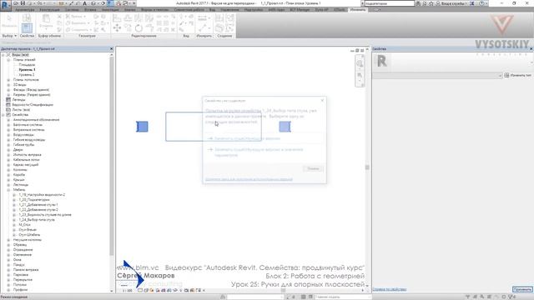Open the Выбор selection dropdown

tap(9, 36)
